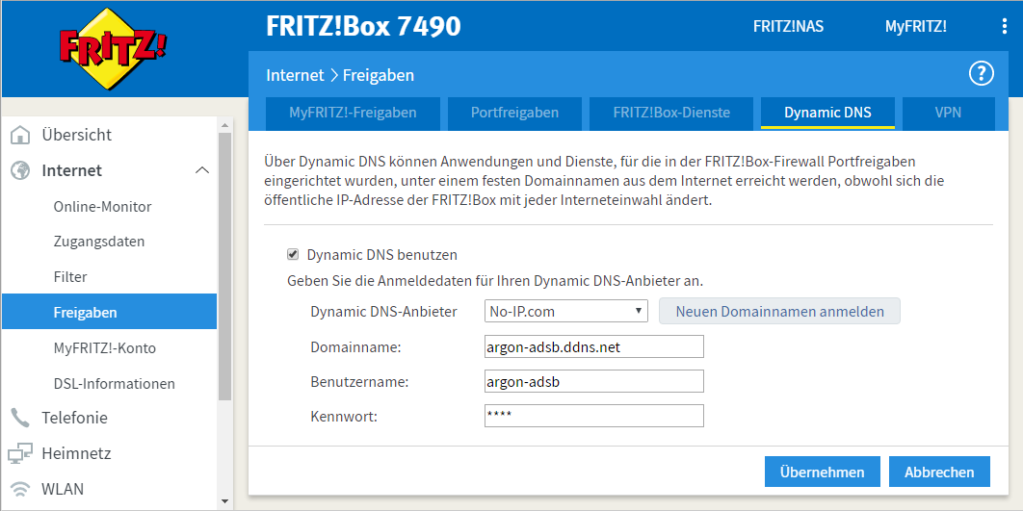Collapse the Internet menu chevron
This screenshot has height=511, width=1023.
pyautogui.click(x=202, y=170)
